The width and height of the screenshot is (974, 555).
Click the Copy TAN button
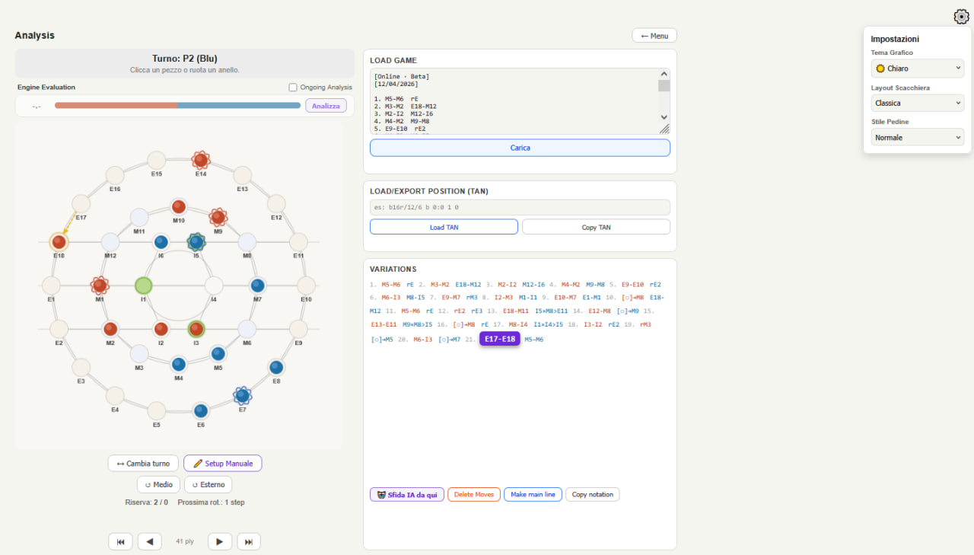tap(596, 227)
